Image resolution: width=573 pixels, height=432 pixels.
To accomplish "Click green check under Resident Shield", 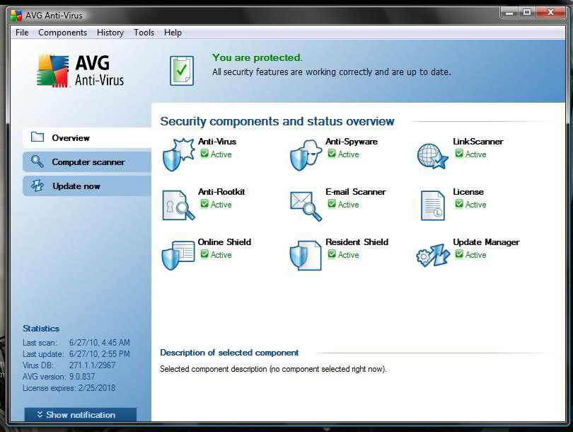I will (x=332, y=254).
